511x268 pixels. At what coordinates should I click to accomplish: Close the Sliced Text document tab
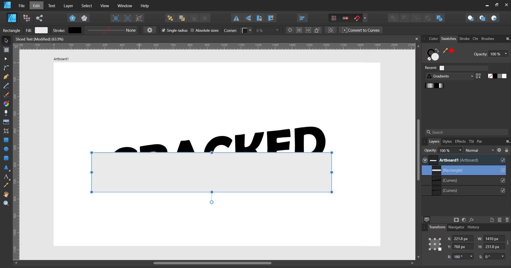416,39
